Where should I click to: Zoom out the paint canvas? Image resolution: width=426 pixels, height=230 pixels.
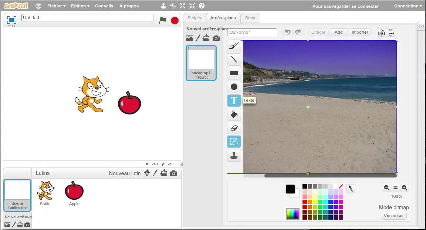click(386, 187)
